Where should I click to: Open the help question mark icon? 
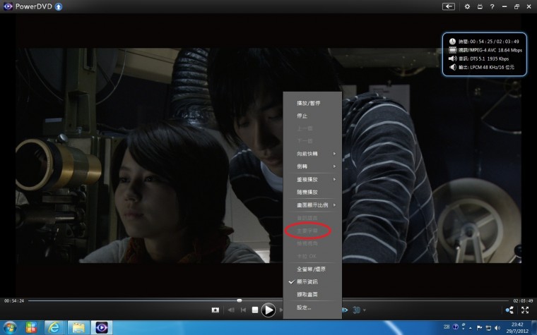[492, 6]
